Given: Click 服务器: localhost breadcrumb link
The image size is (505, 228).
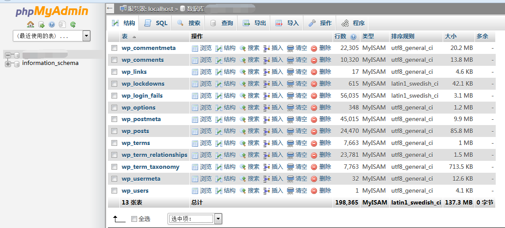Looking at the screenshot, I should (x=150, y=9).
